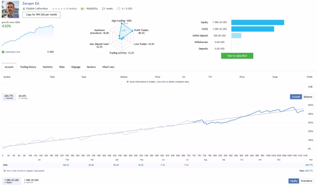Click the star rating icons
317x185 pixels.
[59, 9]
